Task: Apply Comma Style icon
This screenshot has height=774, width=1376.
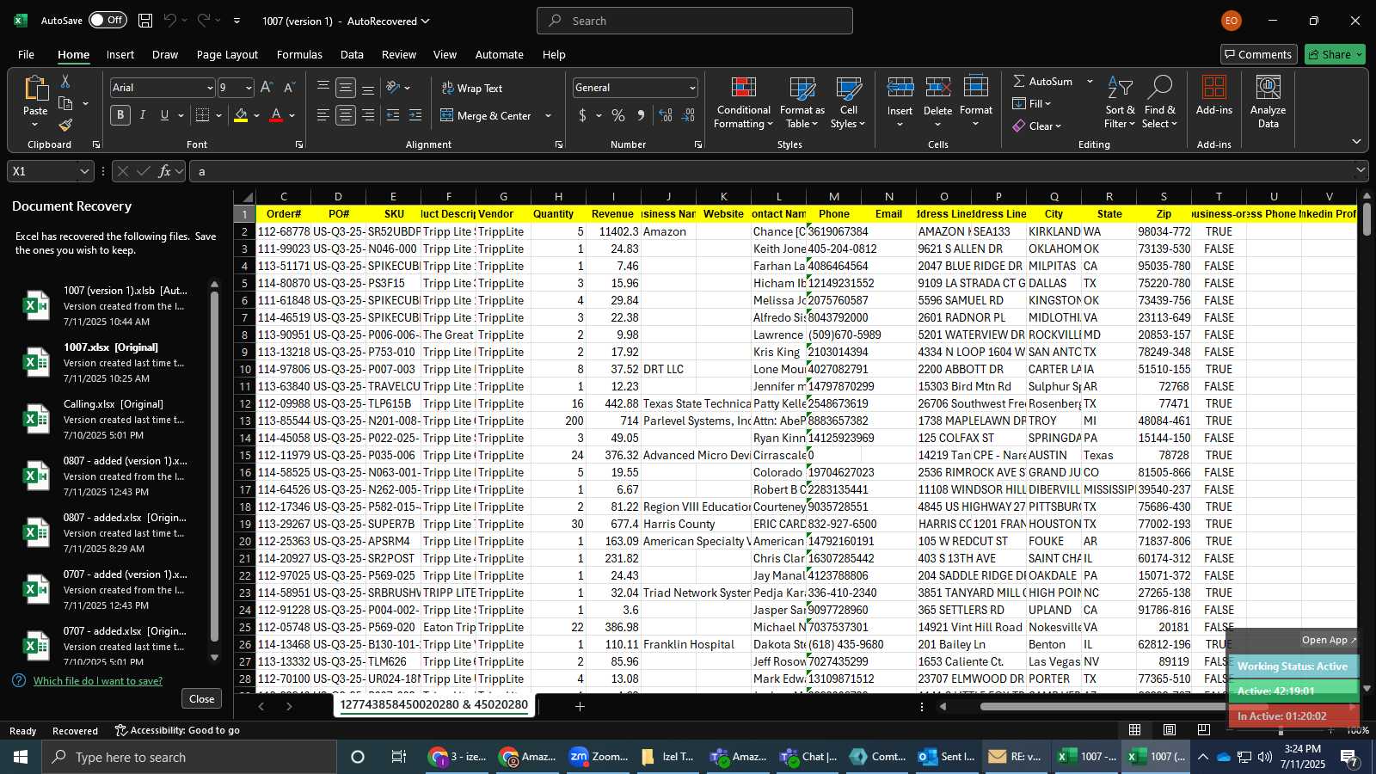Action: pos(641,115)
